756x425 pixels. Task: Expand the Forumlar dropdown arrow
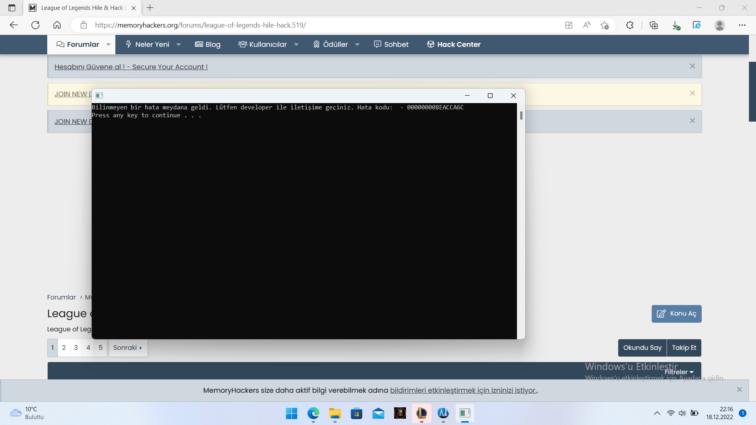tap(108, 44)
